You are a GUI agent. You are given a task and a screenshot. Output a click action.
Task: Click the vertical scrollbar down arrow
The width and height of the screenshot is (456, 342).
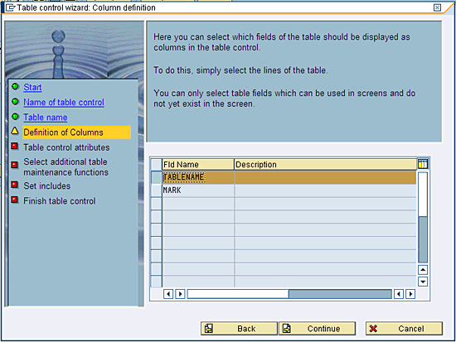pyautogui.click(x=423, y=282)
